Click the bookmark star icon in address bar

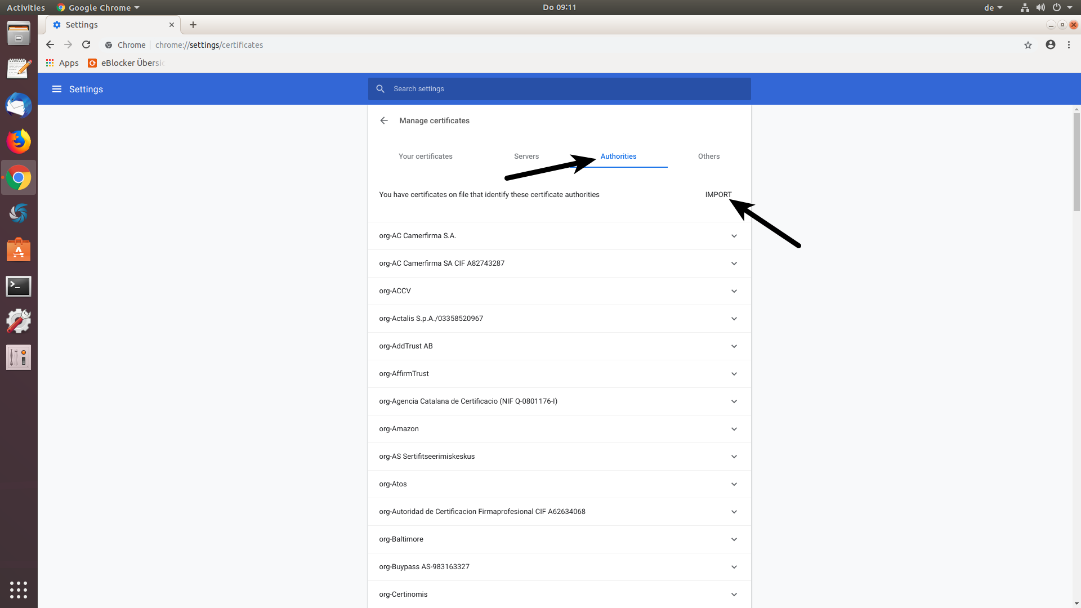1028,44
